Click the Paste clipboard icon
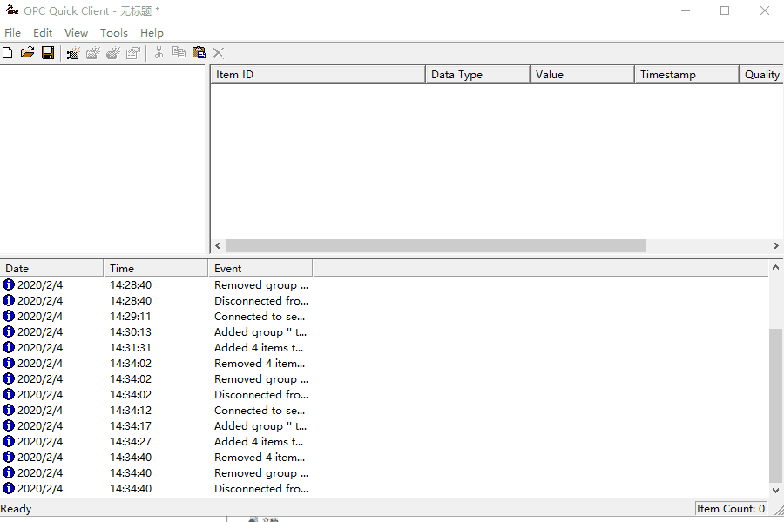Screen dimensions: 784x522 (x=199, y=52)
